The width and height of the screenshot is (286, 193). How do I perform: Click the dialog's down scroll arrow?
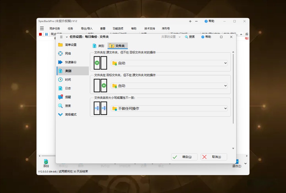coord(233,148)
